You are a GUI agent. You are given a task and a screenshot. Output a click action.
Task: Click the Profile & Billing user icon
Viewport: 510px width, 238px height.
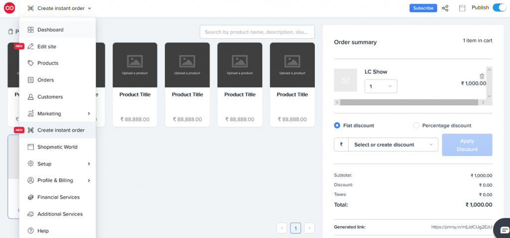[30, 180]
